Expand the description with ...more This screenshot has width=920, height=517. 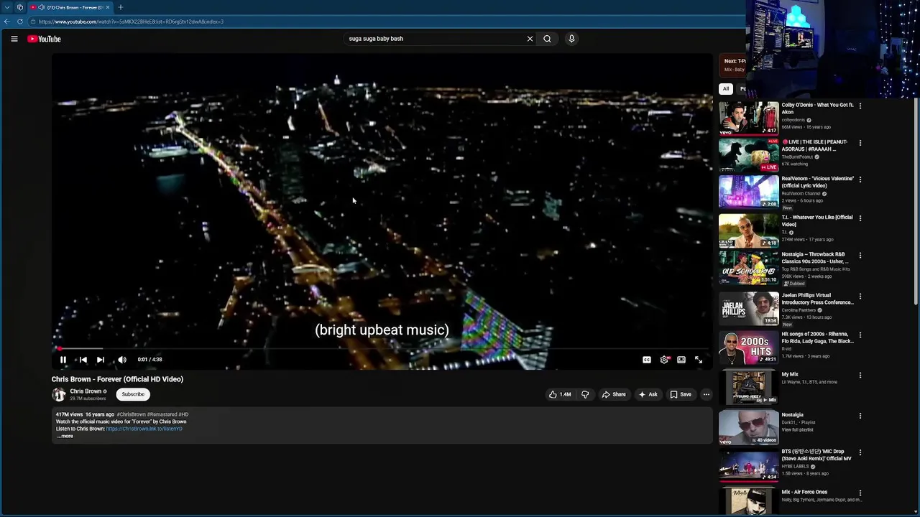click(65, 436)
